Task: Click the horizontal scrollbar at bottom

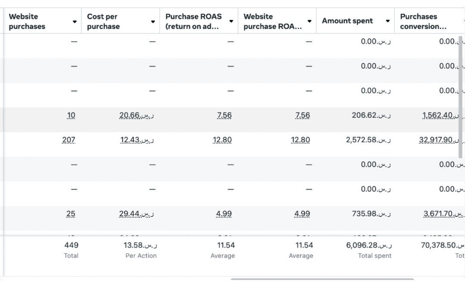Action: pyautogui.click(x=322, y=279)
